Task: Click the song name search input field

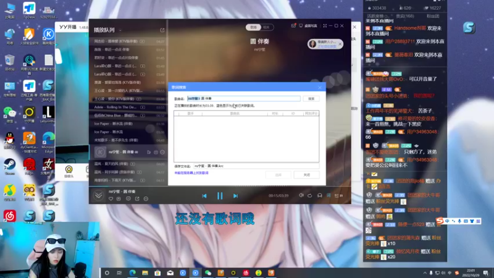Action: (244, 99)
